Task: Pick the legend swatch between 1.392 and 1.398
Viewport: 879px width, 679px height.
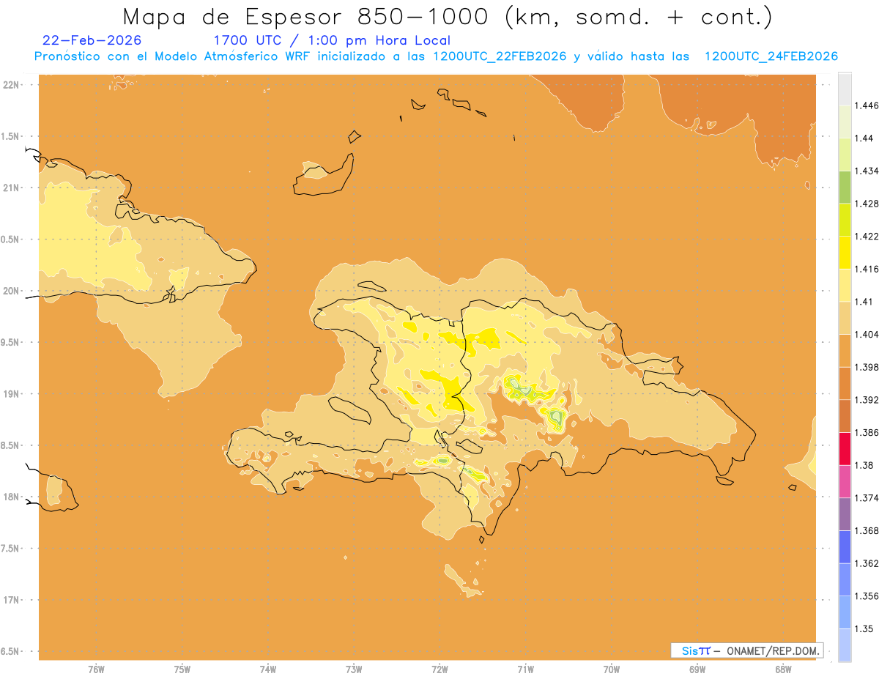Action: click(845, 383)
